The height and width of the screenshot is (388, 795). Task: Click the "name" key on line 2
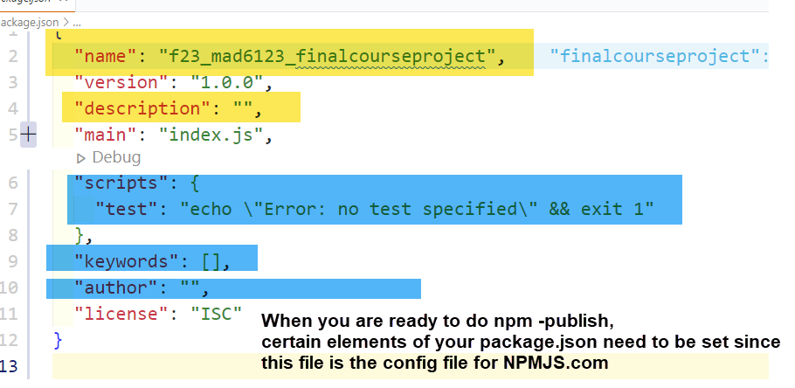(103, 57)
